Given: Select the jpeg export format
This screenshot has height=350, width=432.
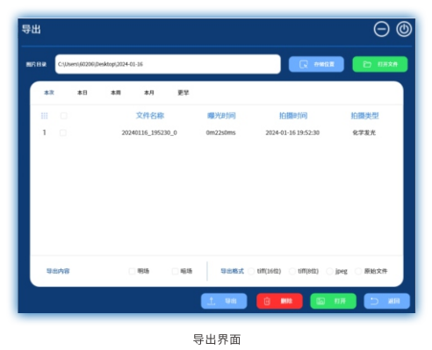Looking at the screenshot, I should (329, 271).
